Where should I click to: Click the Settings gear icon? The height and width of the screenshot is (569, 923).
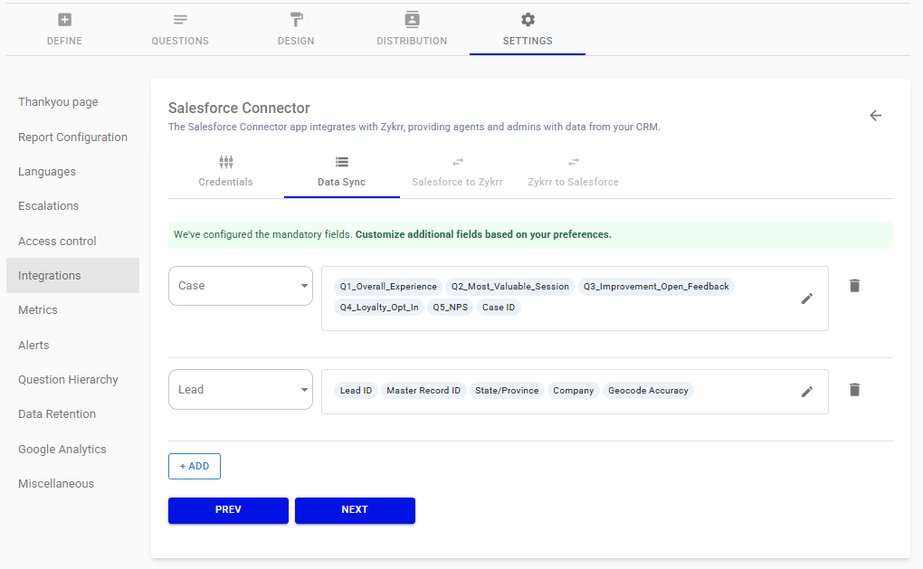pos(528,20)
